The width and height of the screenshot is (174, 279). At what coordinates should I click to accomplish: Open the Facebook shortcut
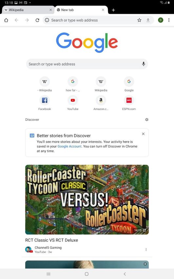45,103
